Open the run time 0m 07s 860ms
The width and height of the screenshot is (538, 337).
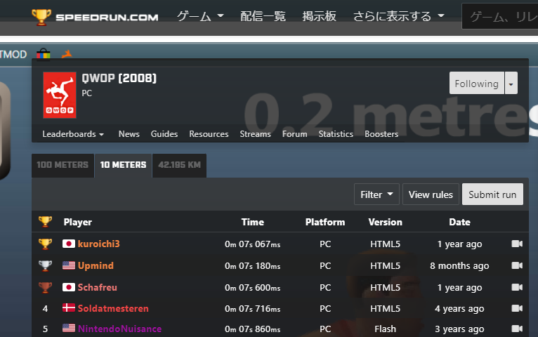pos(253,329)
